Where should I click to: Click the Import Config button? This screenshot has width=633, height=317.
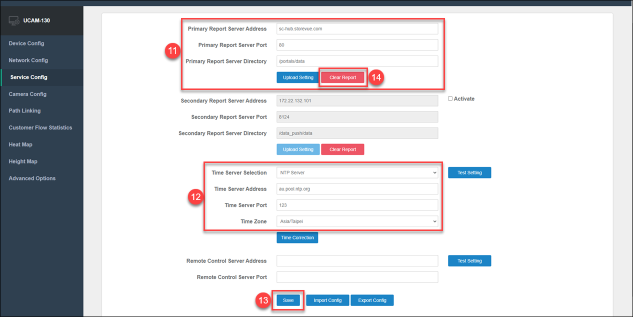[x=327, y=300]
